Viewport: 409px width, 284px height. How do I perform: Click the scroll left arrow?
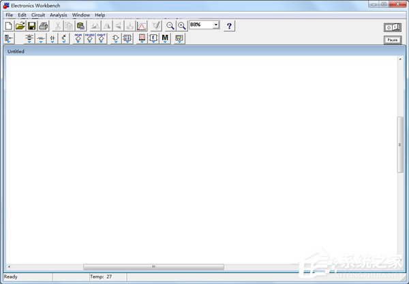click(x=9, y=266)
